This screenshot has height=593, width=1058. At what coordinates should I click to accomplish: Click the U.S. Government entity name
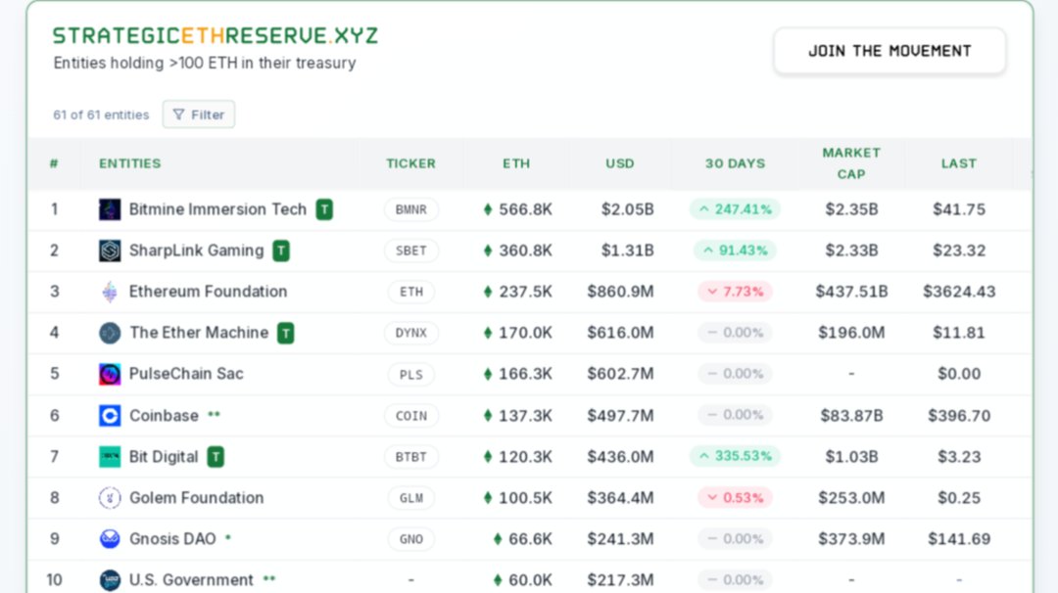(191, 580)
